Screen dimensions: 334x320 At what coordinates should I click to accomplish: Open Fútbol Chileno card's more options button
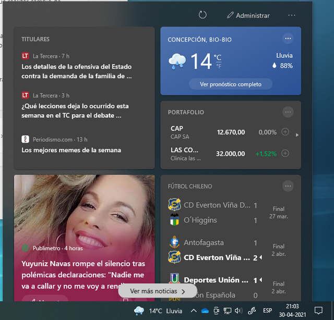tap(288, 186)
